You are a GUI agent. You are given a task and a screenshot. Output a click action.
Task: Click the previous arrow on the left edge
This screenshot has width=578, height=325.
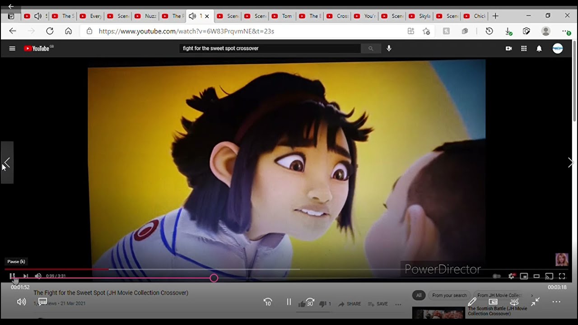click(7, 162)
